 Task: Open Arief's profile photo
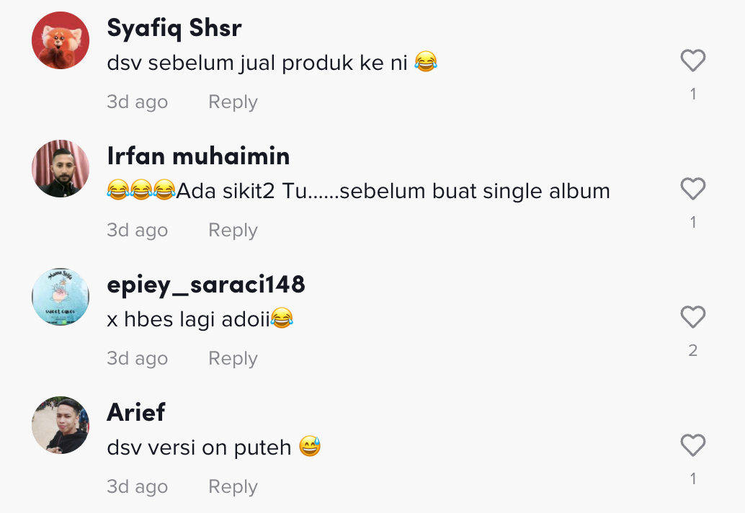[61, 425]
